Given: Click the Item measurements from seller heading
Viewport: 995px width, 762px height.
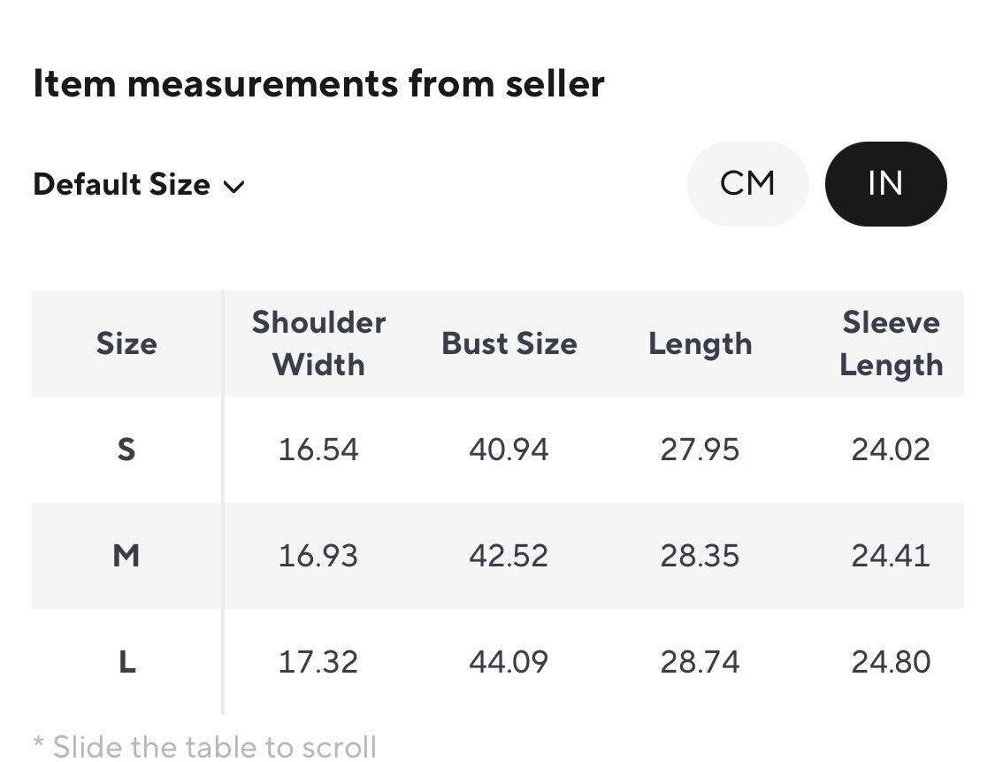Looking at the screenshot, I should tap(318, 83).
